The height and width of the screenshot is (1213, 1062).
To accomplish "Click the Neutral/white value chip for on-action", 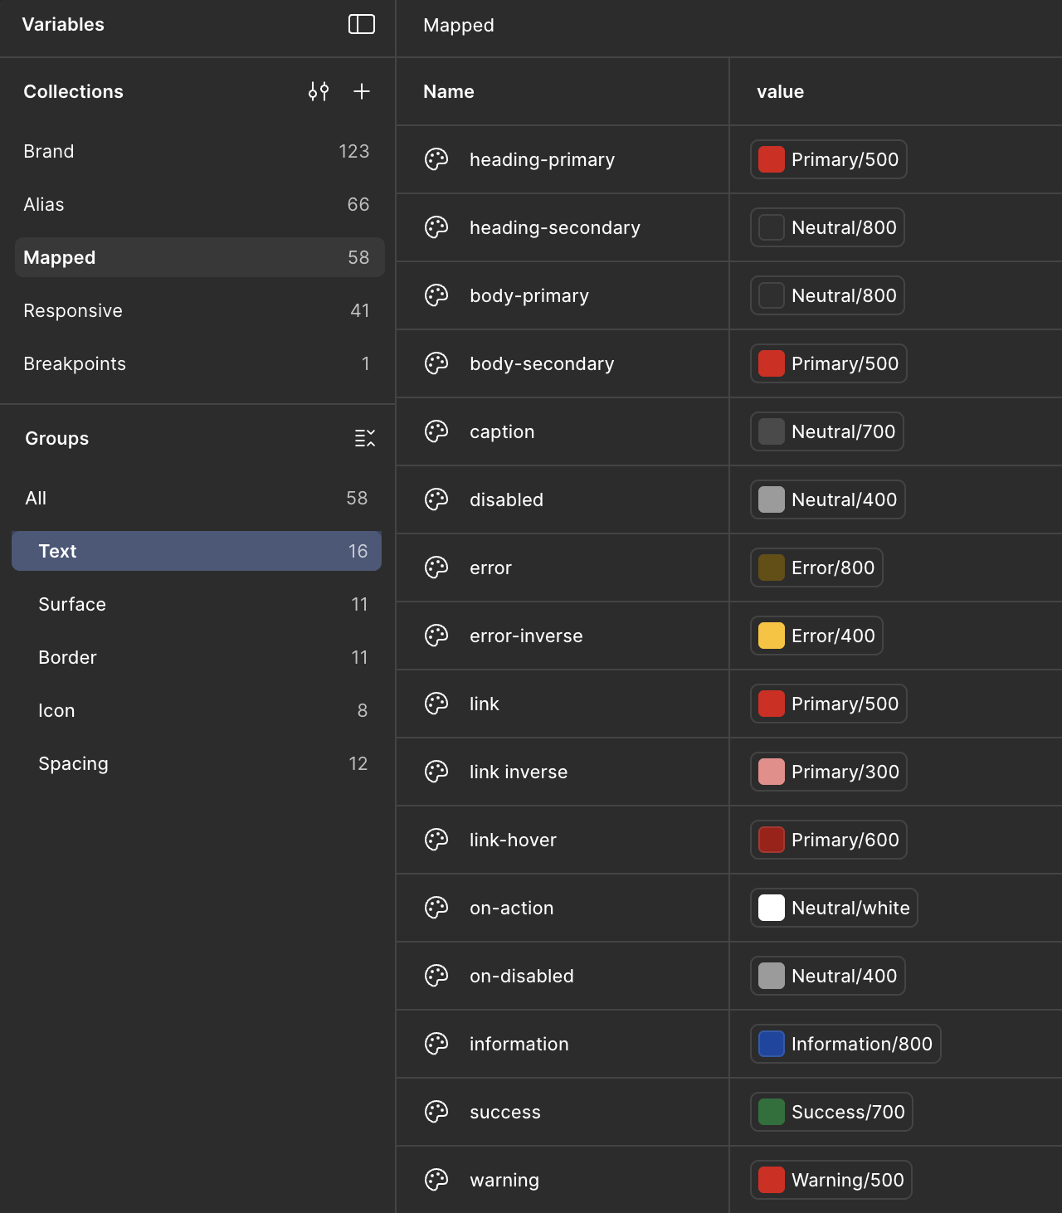I will (833, 908).
